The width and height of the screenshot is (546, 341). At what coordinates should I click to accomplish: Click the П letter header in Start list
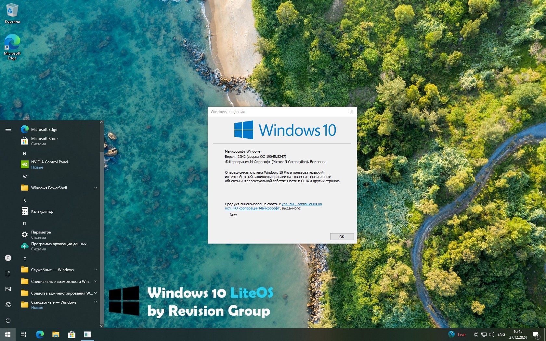click(x=24, y=223)
